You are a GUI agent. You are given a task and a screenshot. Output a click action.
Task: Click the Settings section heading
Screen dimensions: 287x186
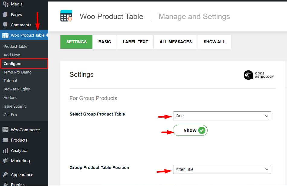(82, 75)
